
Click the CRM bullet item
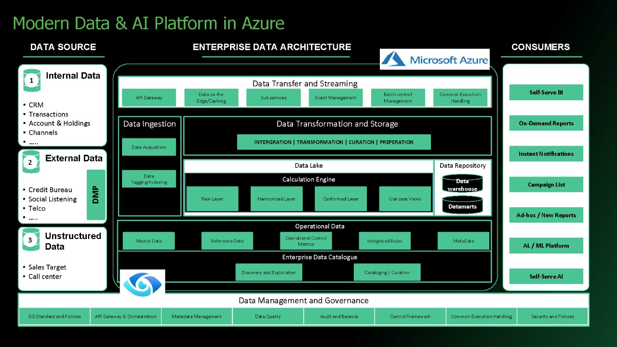36,105
